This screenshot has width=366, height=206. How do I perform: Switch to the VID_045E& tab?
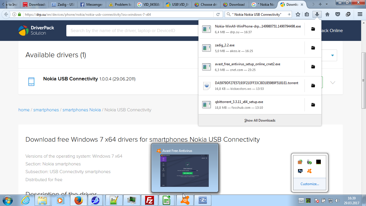point(149,5)
